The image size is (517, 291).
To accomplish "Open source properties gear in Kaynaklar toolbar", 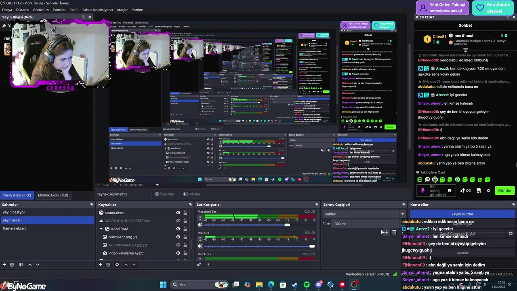I will 117,265.
